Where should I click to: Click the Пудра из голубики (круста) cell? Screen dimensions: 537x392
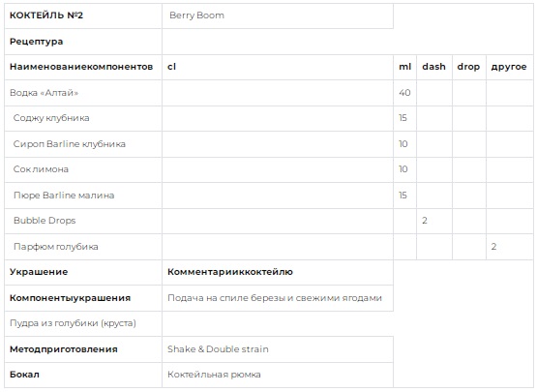point(83,323)
